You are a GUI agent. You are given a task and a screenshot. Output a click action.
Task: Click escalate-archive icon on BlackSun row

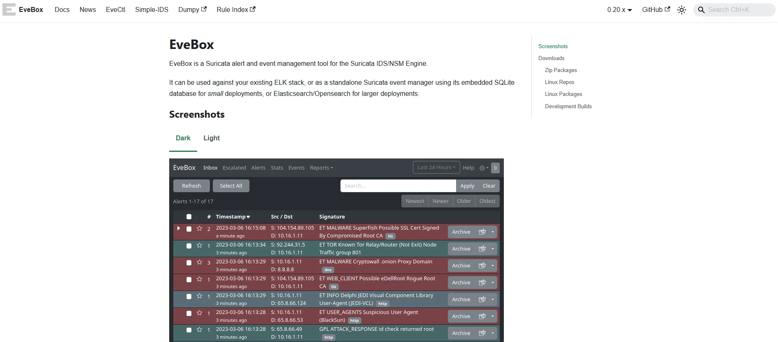point(482,316)
